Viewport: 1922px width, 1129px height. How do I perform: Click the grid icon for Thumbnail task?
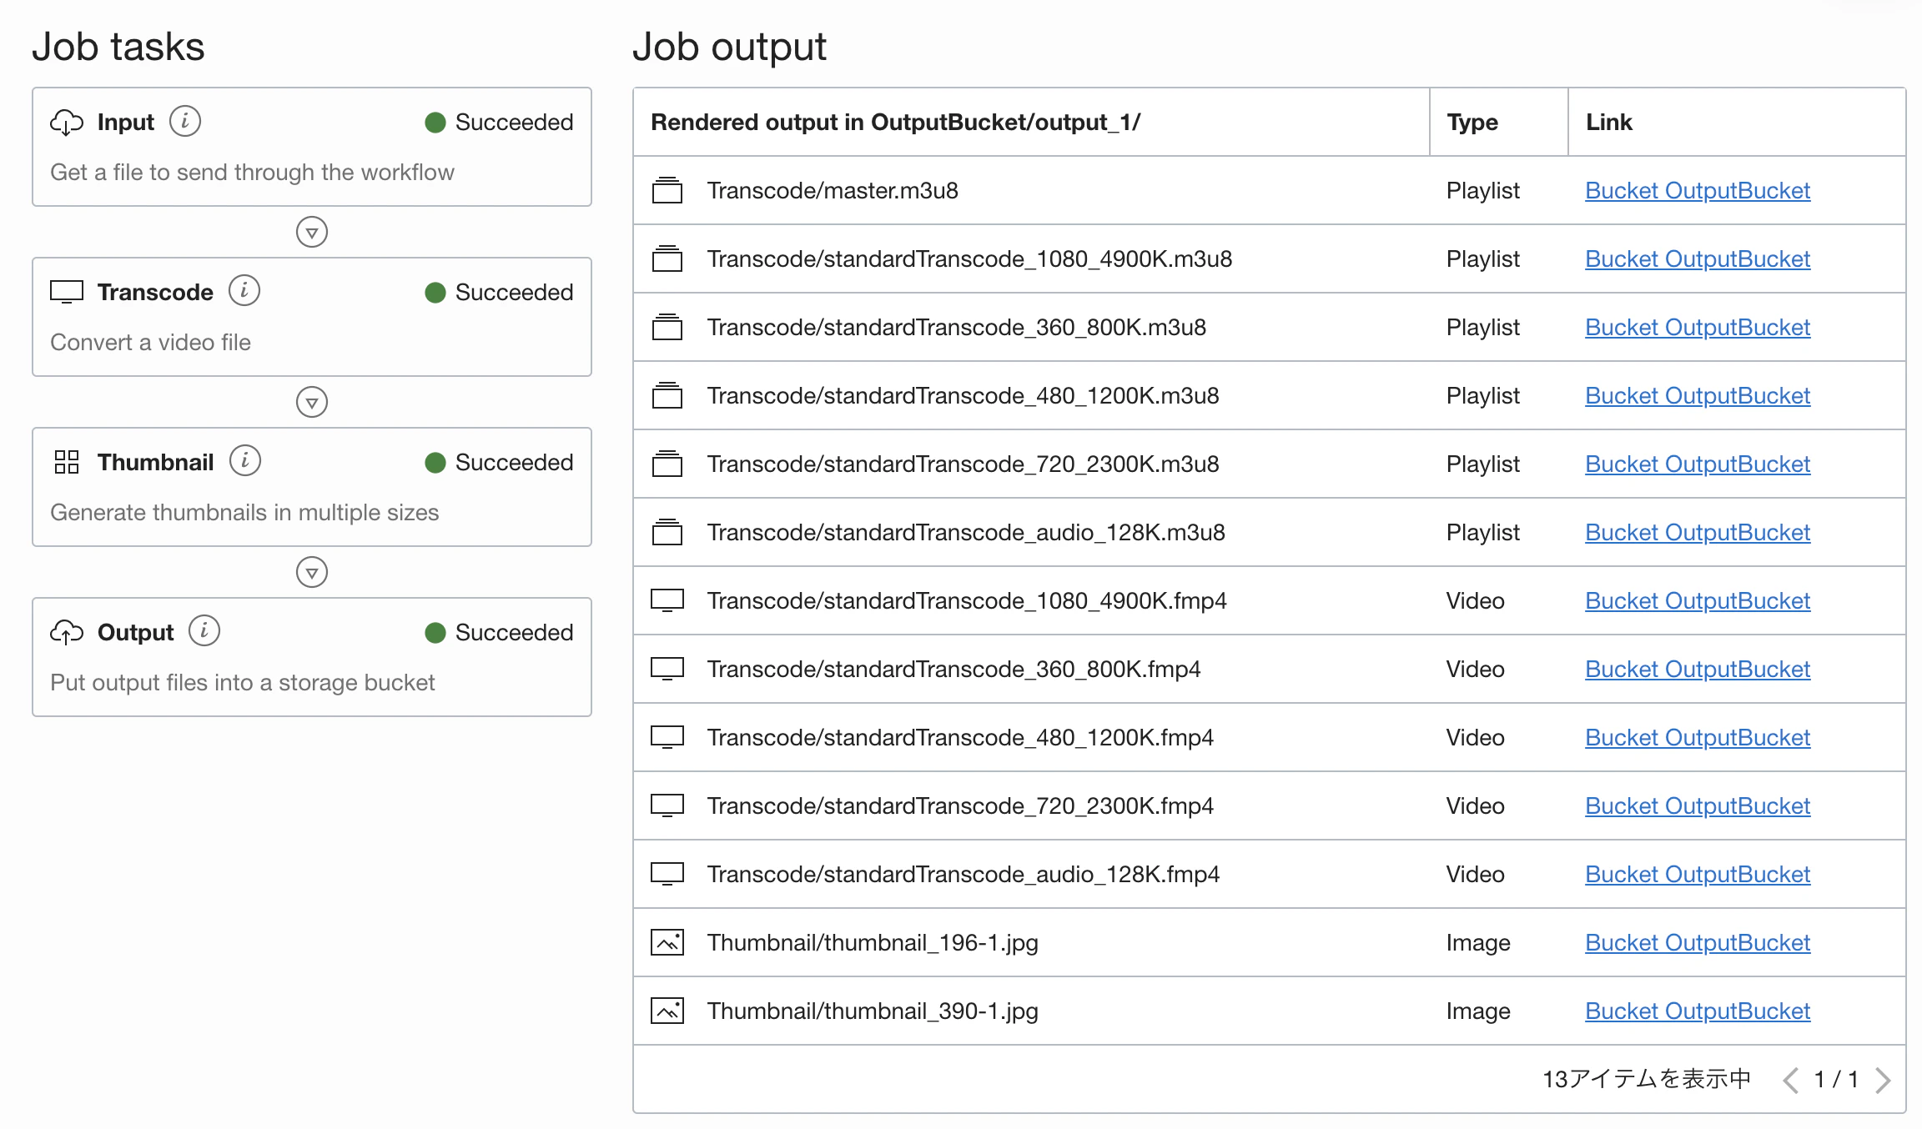(x=67, y=462)
